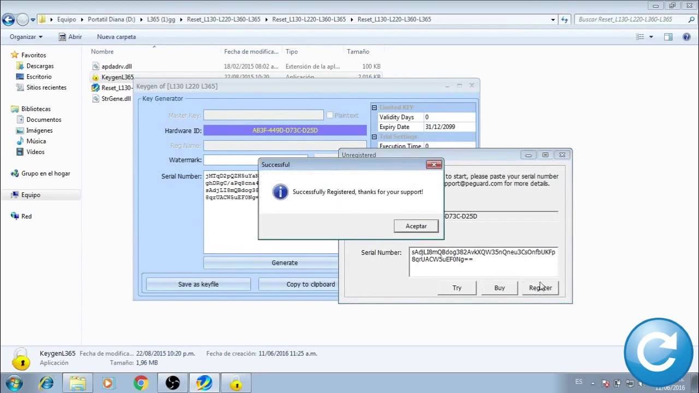The height and width of the screenshot is (393, 699).
Task: Open File Explorer taskbar icon
Action: pyautogui.click(x=78, y=383)
